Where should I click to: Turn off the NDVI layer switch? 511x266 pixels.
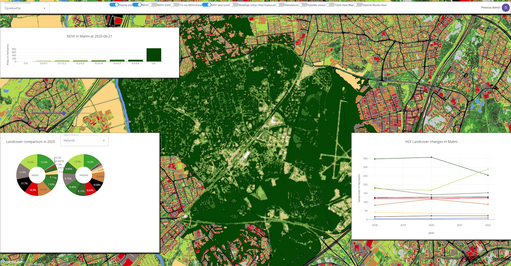point(137,5)
